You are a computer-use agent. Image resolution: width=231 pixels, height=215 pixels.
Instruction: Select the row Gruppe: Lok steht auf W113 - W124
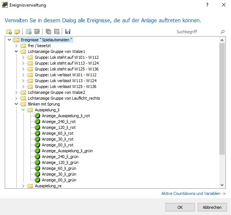[x=67, y=63]
